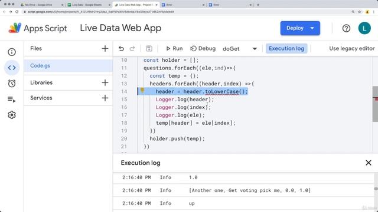Bookmark this page with star icon
The width and height of the screenshot is (378, 212).
[360, 12]
